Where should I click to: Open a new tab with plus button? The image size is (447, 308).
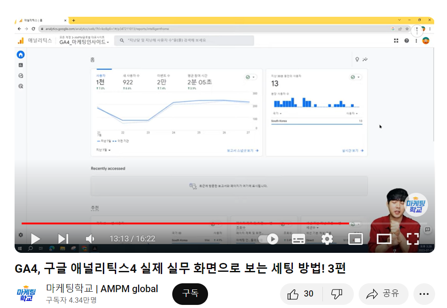pyautogui.click(x=74, y=20)
